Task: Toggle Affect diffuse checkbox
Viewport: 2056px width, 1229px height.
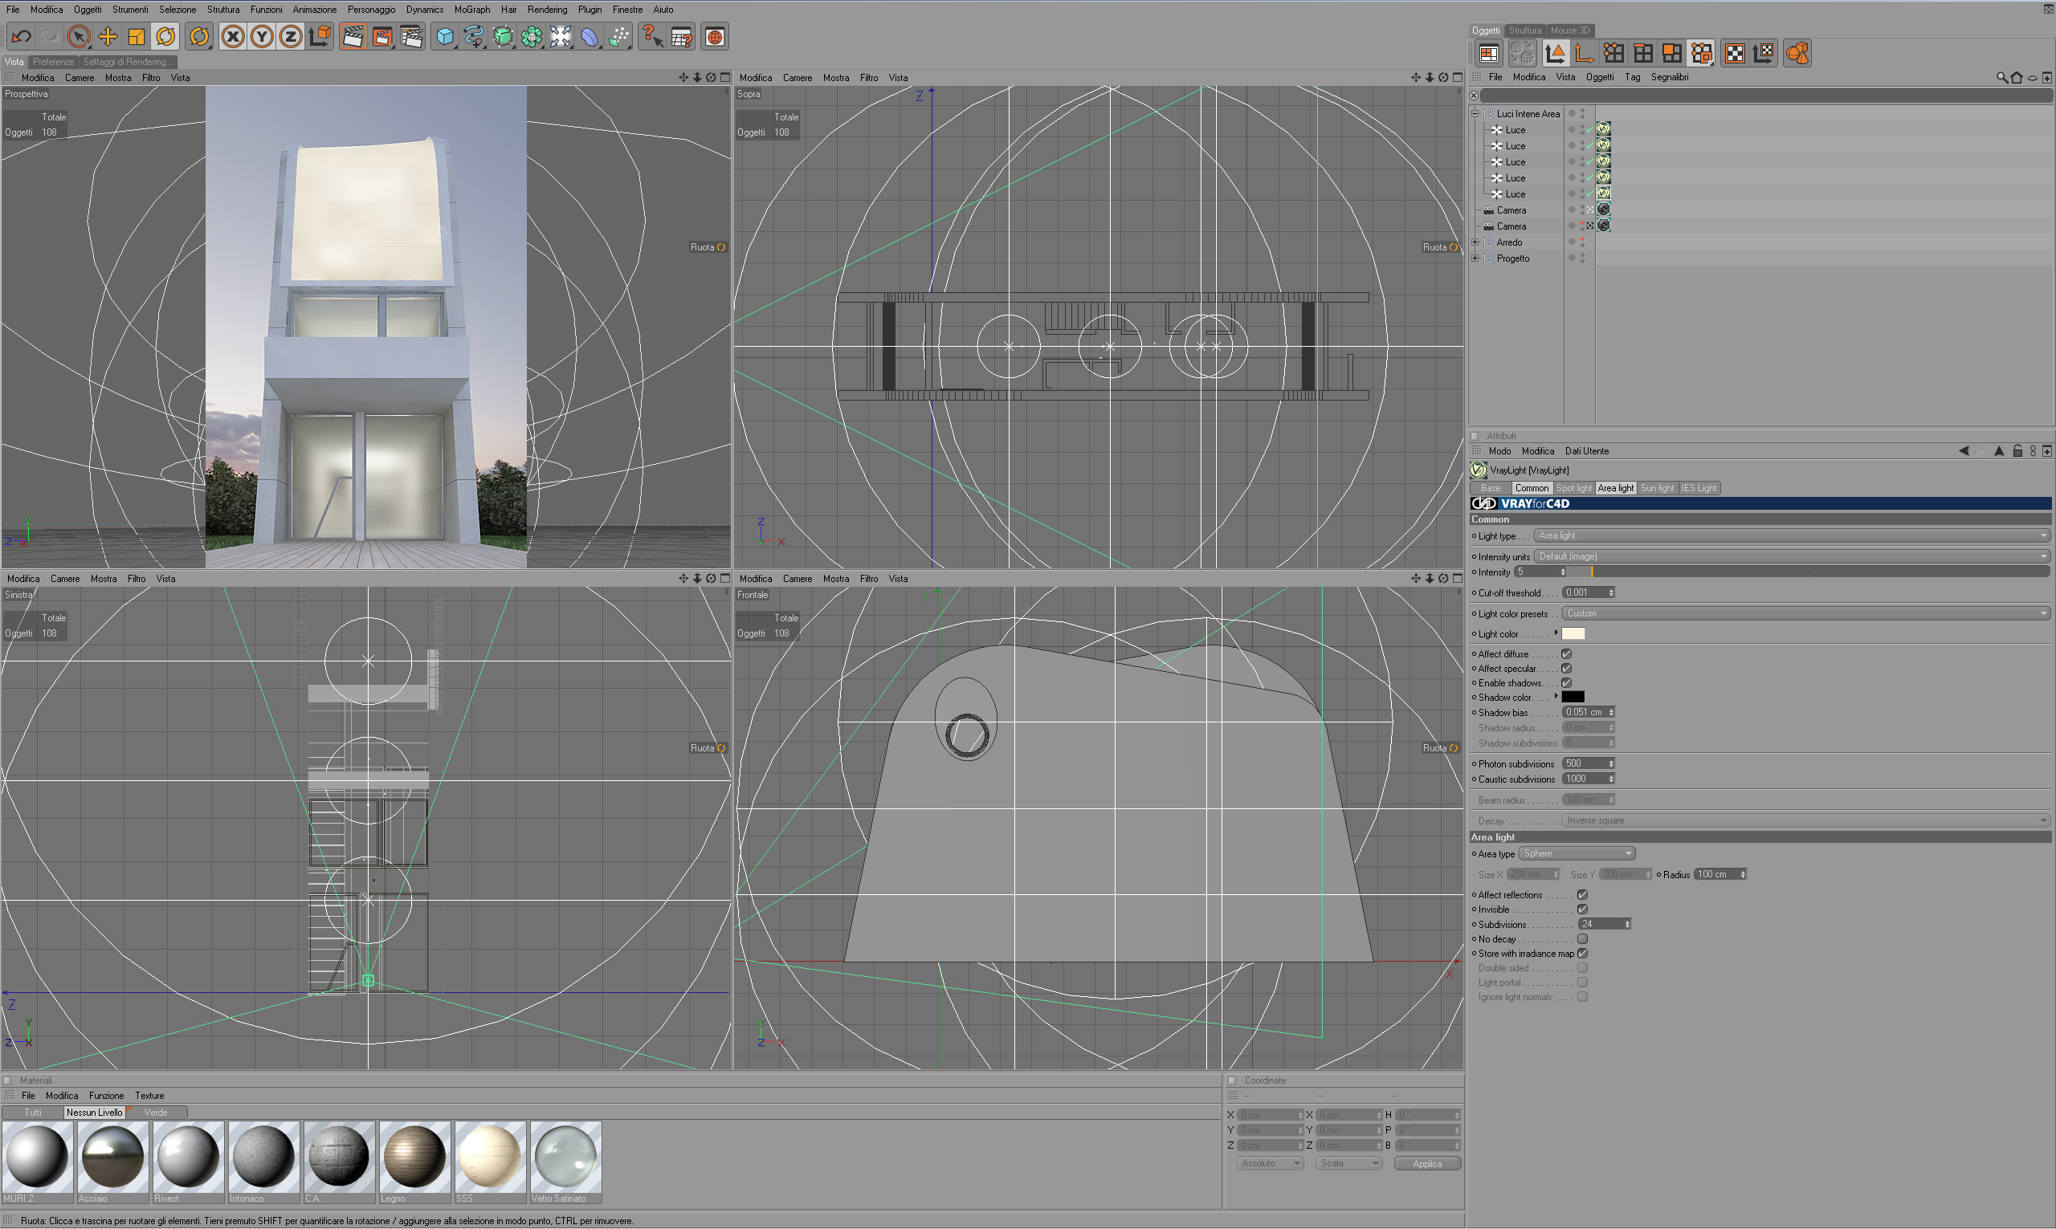Action: pyautogui.click(x=1567, y=654)
